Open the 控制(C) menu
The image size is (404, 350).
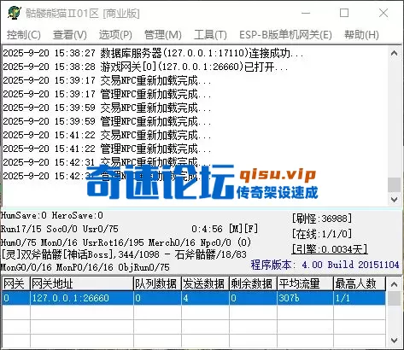tap(24, 35)
